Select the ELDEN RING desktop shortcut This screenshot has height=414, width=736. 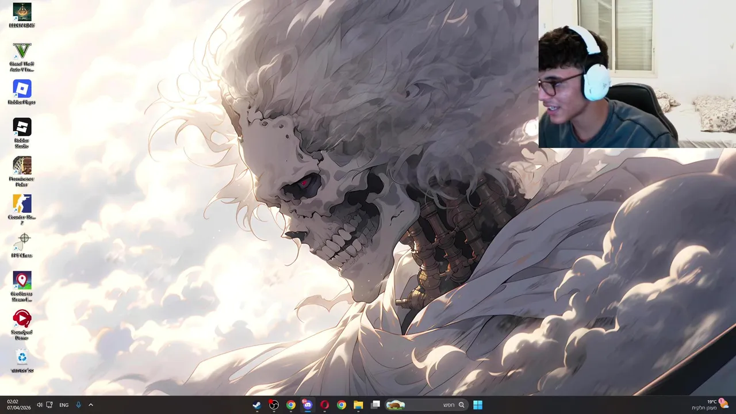[x=22, y=15]
